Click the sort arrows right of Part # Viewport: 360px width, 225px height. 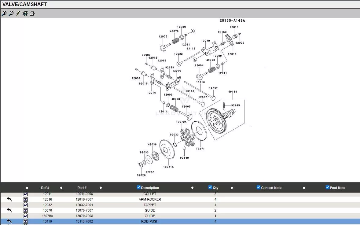tap(101, 188)
